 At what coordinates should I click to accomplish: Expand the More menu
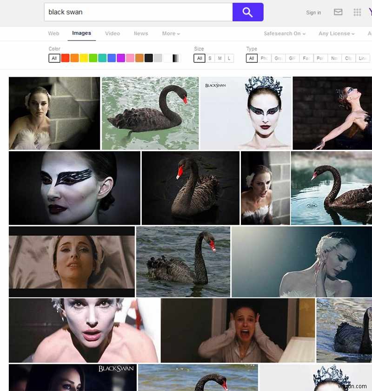(170, 34)
